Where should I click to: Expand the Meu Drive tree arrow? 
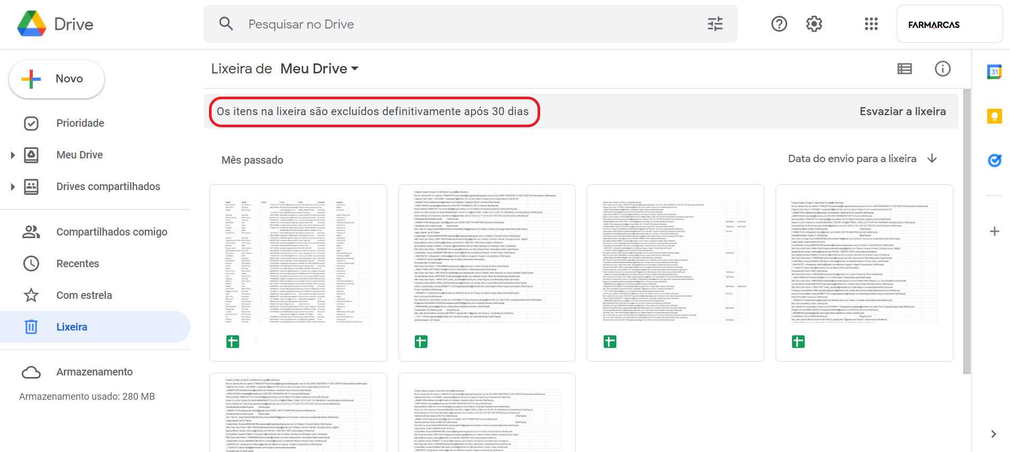[13, 155]
